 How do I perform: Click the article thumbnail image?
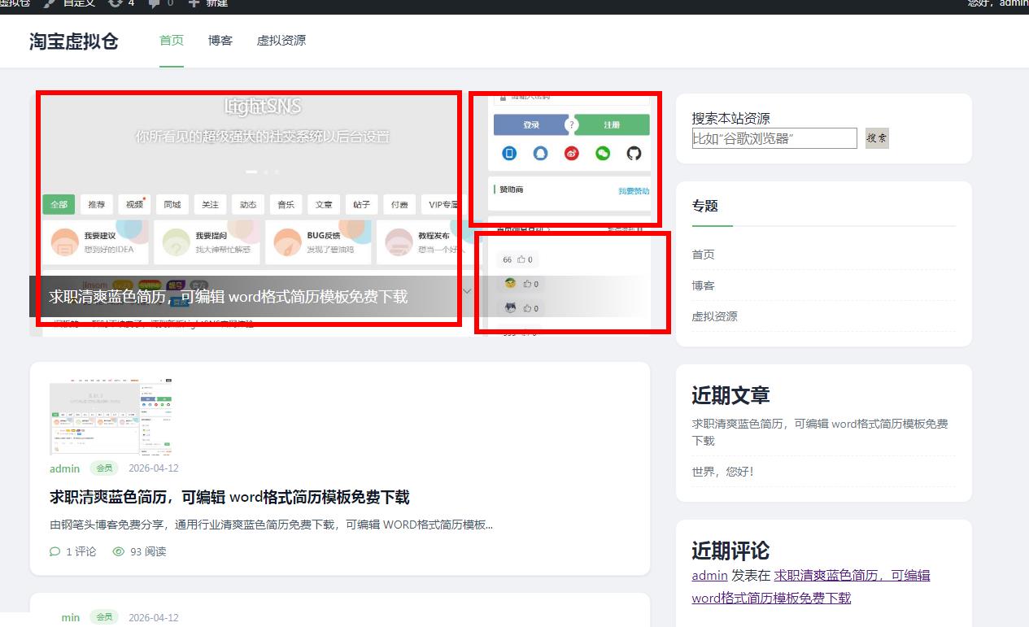[x=111, y=416]
